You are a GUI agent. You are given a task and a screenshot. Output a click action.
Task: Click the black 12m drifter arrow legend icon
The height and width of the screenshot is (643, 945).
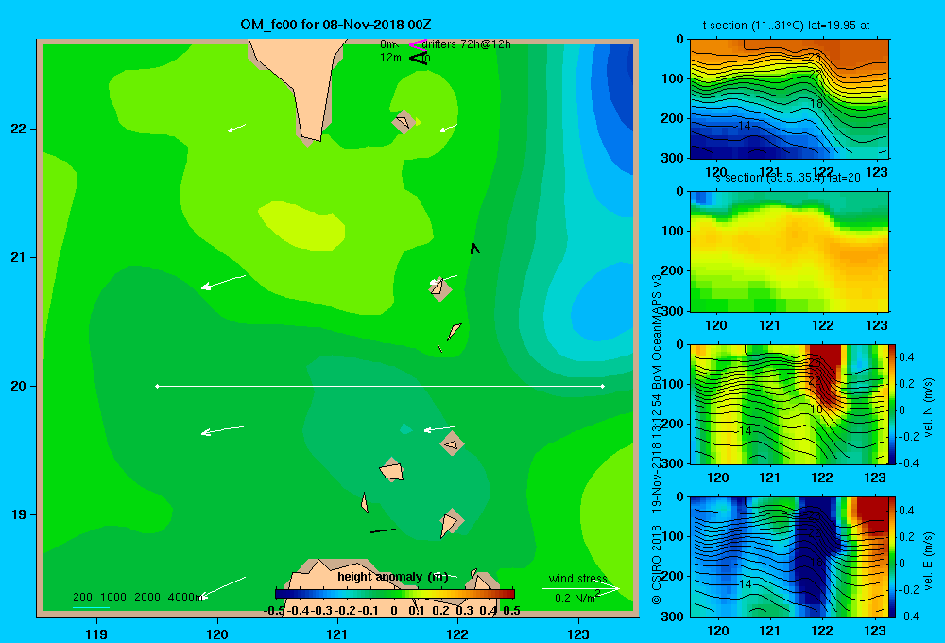tap(418, 58)
